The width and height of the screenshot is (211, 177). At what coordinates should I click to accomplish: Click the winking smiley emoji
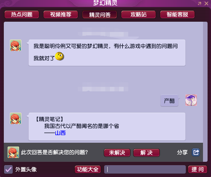click(x=60, y=56)
